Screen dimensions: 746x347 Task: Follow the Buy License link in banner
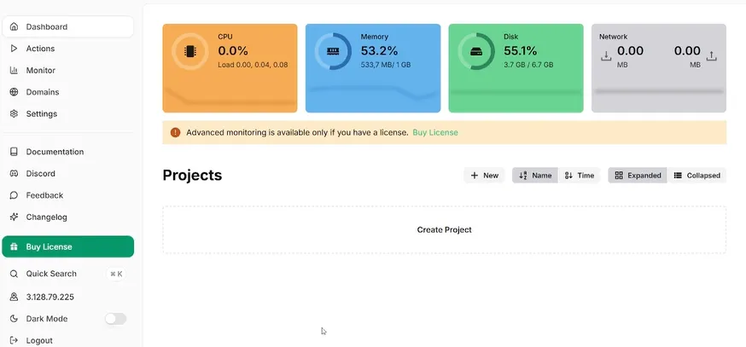point(435,132)
